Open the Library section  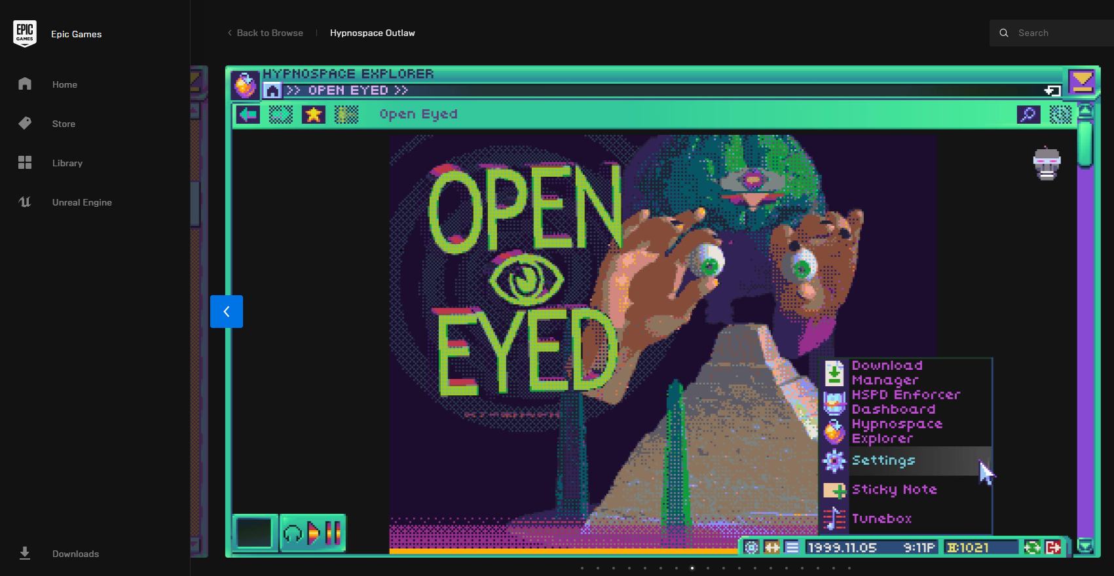[x=67, y=163]
